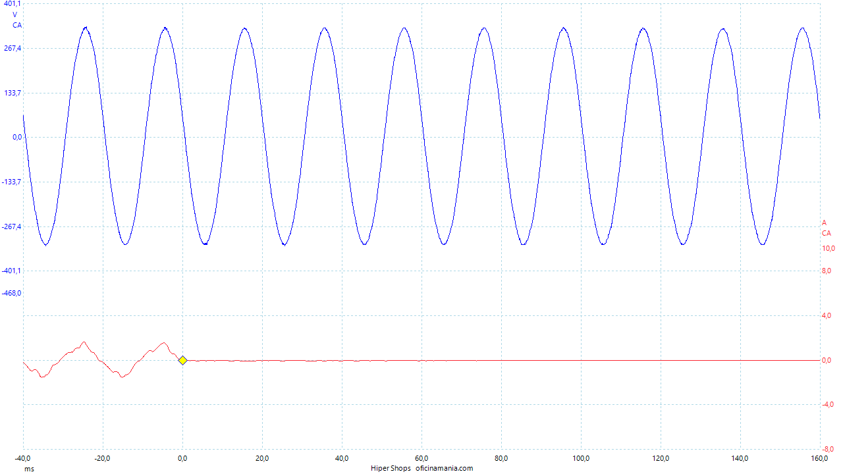Viewport: 843px width, 474px height.
Task: Select the red A unit label
Action: click(824, 223)
